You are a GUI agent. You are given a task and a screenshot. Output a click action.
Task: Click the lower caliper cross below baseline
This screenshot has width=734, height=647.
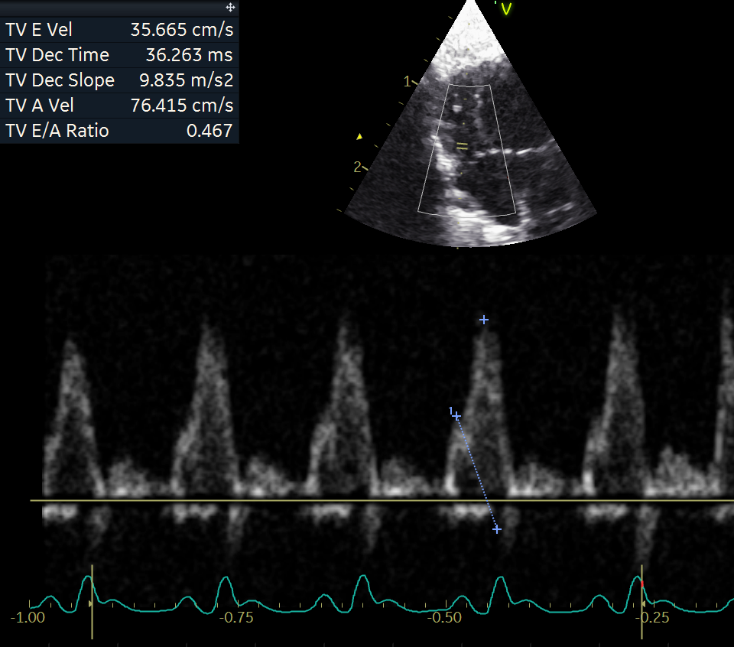[497, 529]
